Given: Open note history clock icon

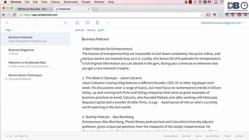Looking at the screenshot, I should (87, 23).
